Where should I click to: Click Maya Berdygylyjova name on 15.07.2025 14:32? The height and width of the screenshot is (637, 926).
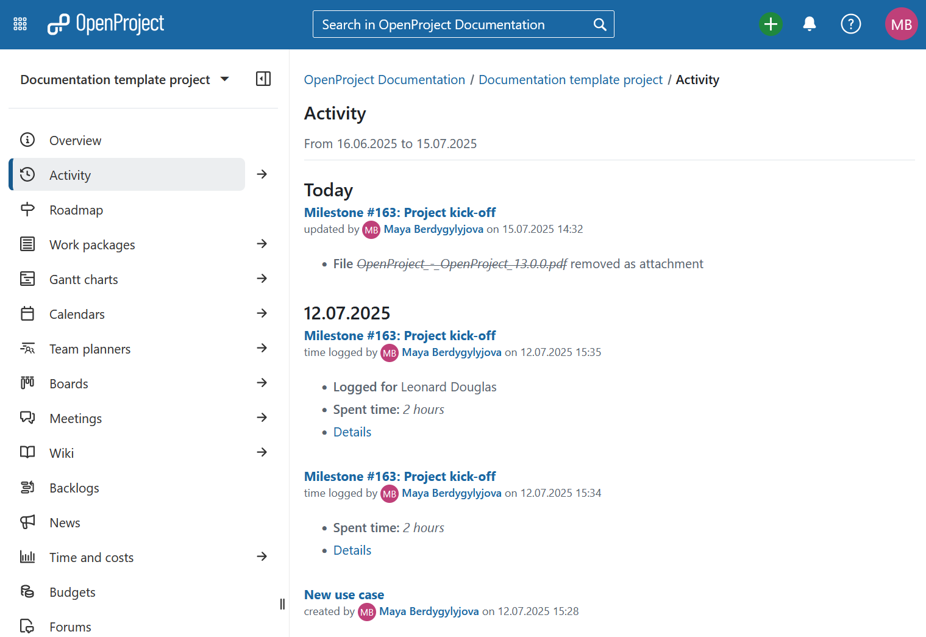(x=433, y=229)
